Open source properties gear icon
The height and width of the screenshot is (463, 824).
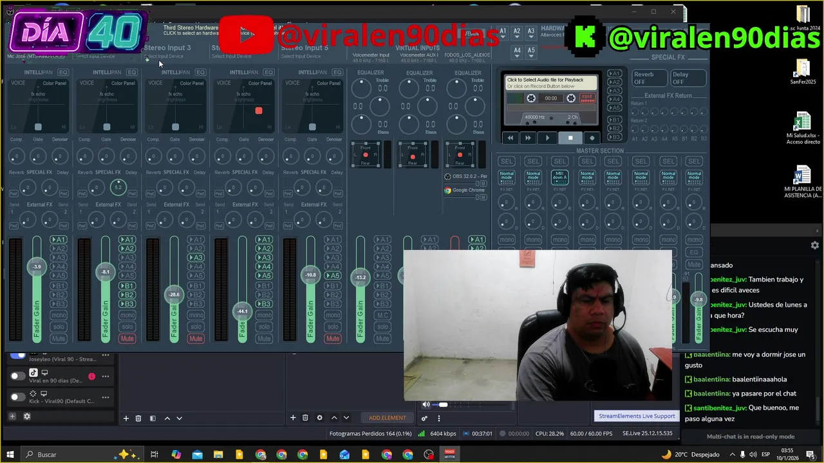pyautogui.click(x=319, y=418)
